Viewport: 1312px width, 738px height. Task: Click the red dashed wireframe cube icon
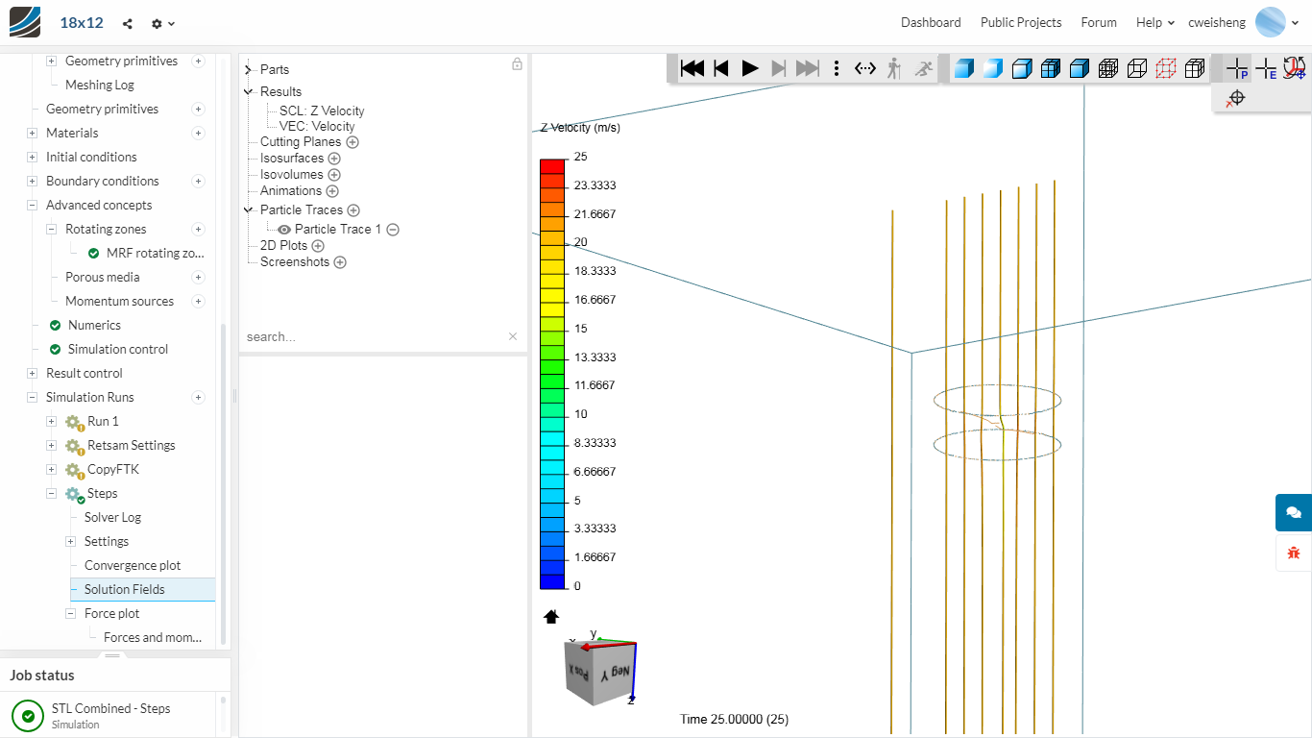pyautogui.click(x=1166, y=68)
